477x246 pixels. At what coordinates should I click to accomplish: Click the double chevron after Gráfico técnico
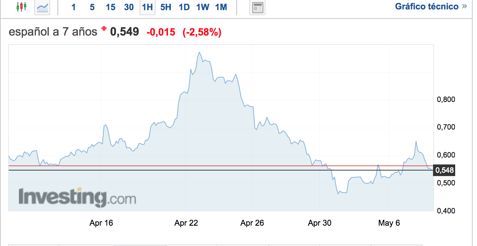point(464,7)
